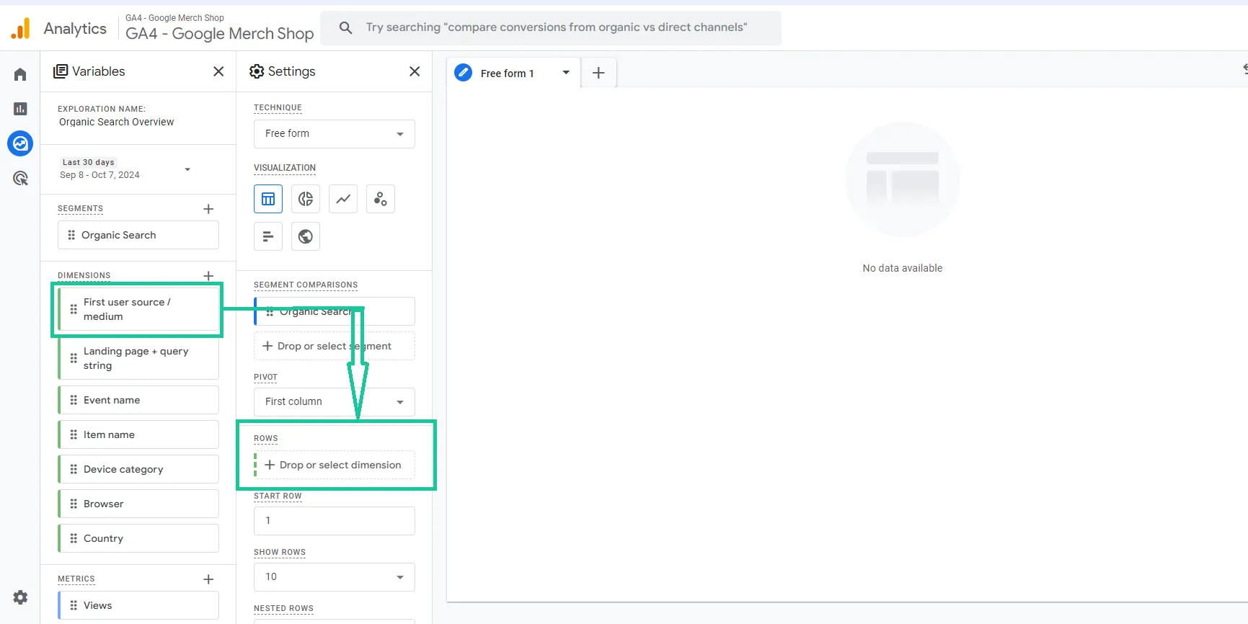Screen dimensions: 1248x624
Task: Select the Views metric
Action: point(138,605)
